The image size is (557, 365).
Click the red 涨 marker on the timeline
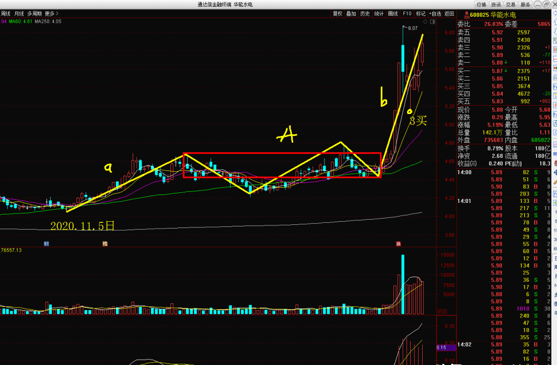click(398, 244)
